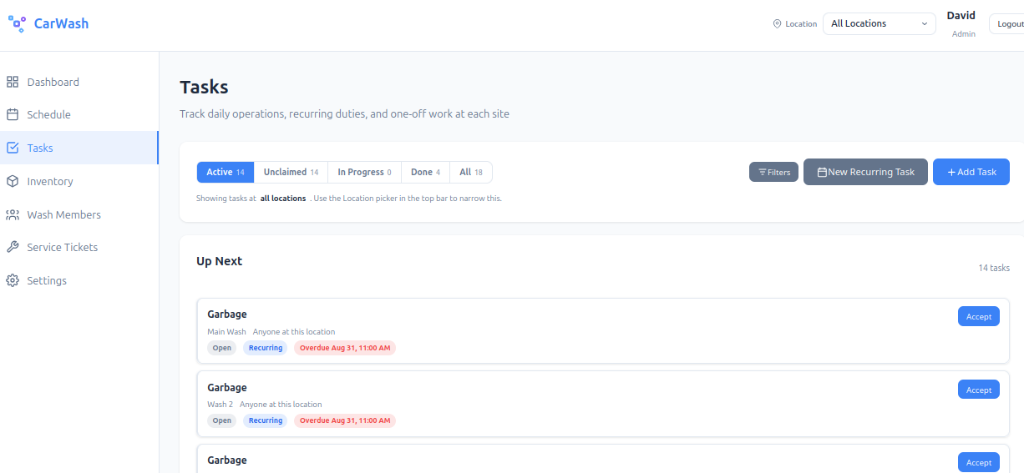Click the Open badge on Wash 2 task
The image size is (1024, 473).
(221, 420)
